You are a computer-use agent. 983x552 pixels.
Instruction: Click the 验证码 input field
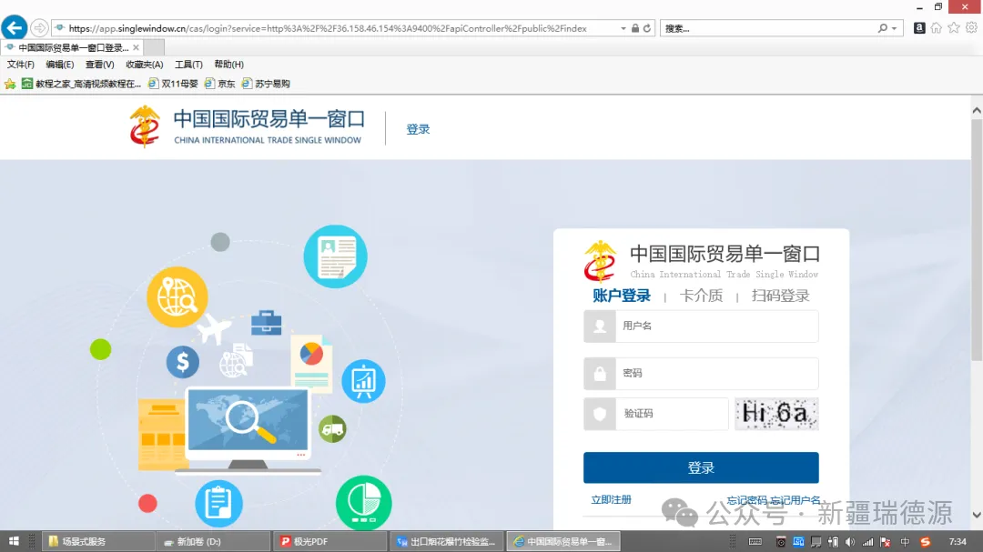(x=655, y=414)
